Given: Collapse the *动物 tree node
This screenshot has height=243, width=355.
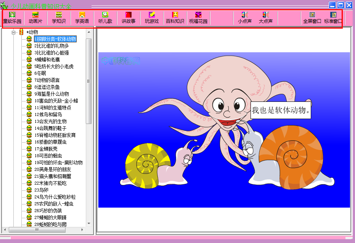Looking at the screenshot, I should 14,32.
